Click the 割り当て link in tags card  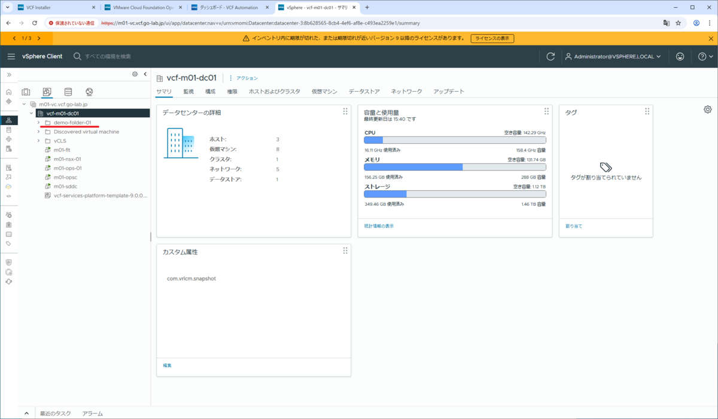click(574, 226)
